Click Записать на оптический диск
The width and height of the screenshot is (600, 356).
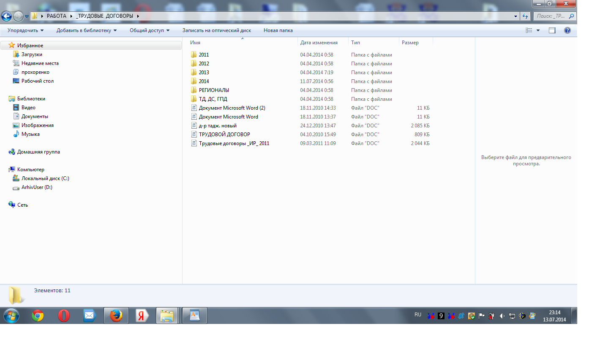217,30
